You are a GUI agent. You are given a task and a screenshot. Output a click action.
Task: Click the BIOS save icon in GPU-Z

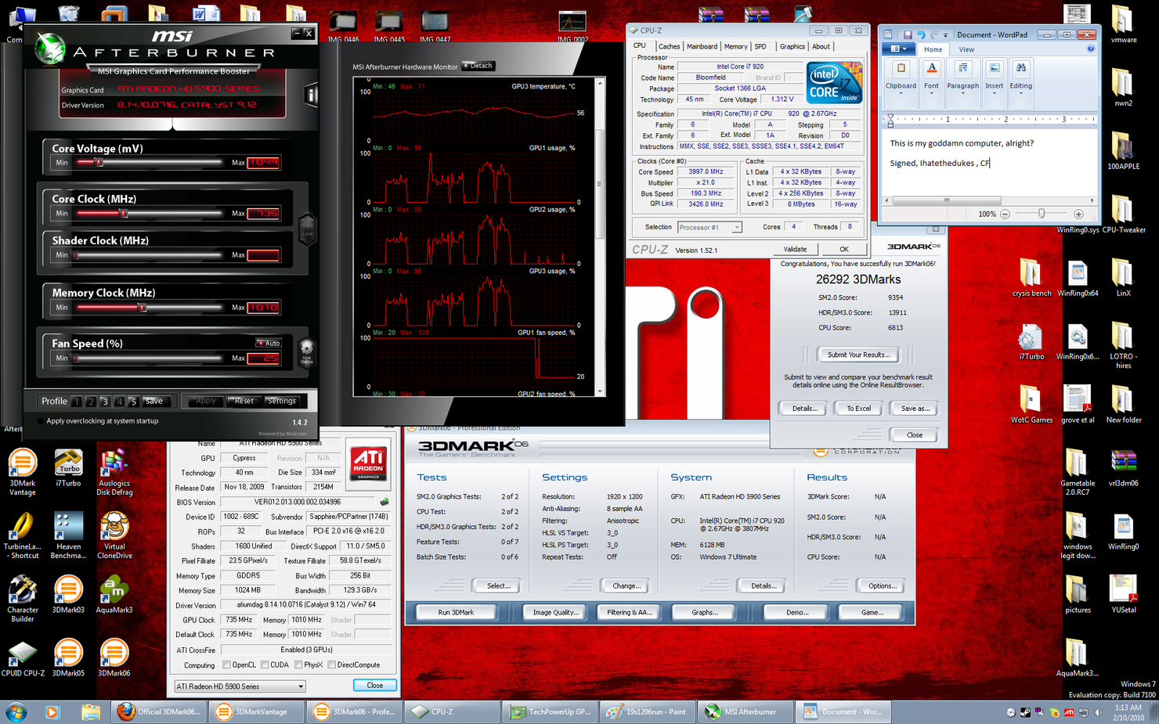pos(385,502)
